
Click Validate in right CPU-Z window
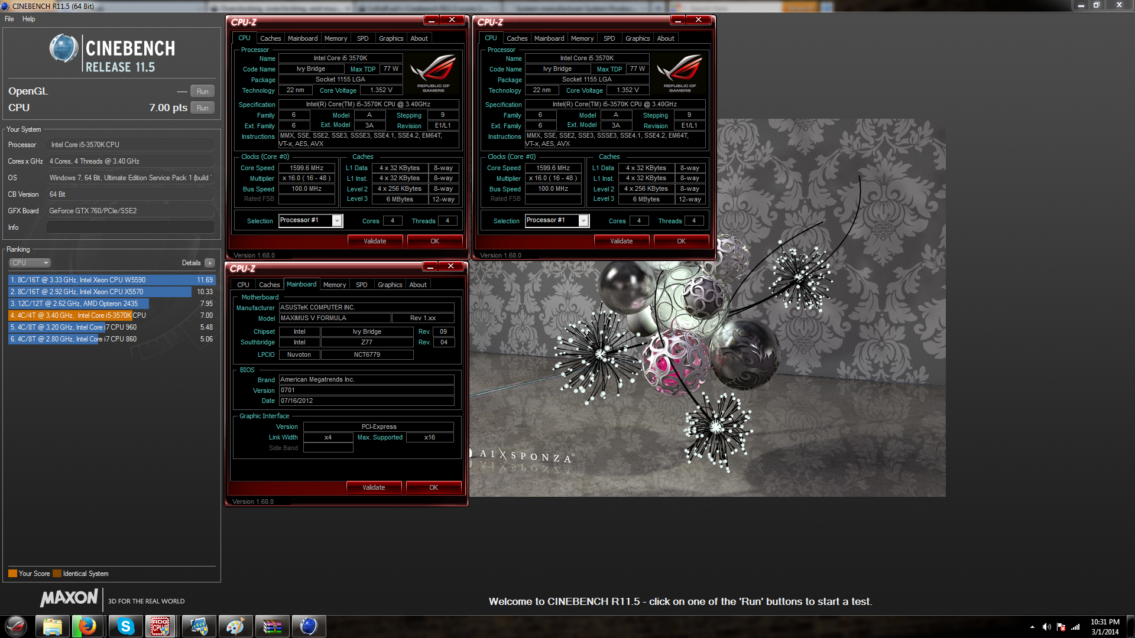coord(621,241)
